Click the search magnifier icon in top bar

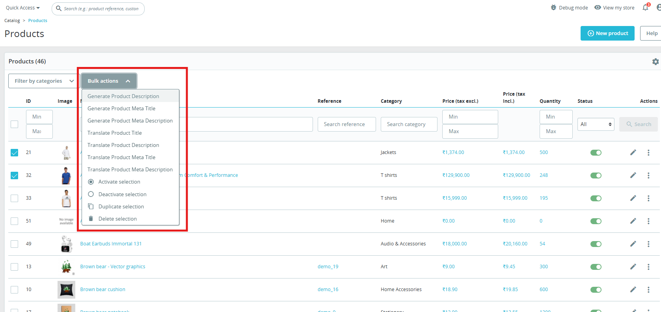(59, 8)
